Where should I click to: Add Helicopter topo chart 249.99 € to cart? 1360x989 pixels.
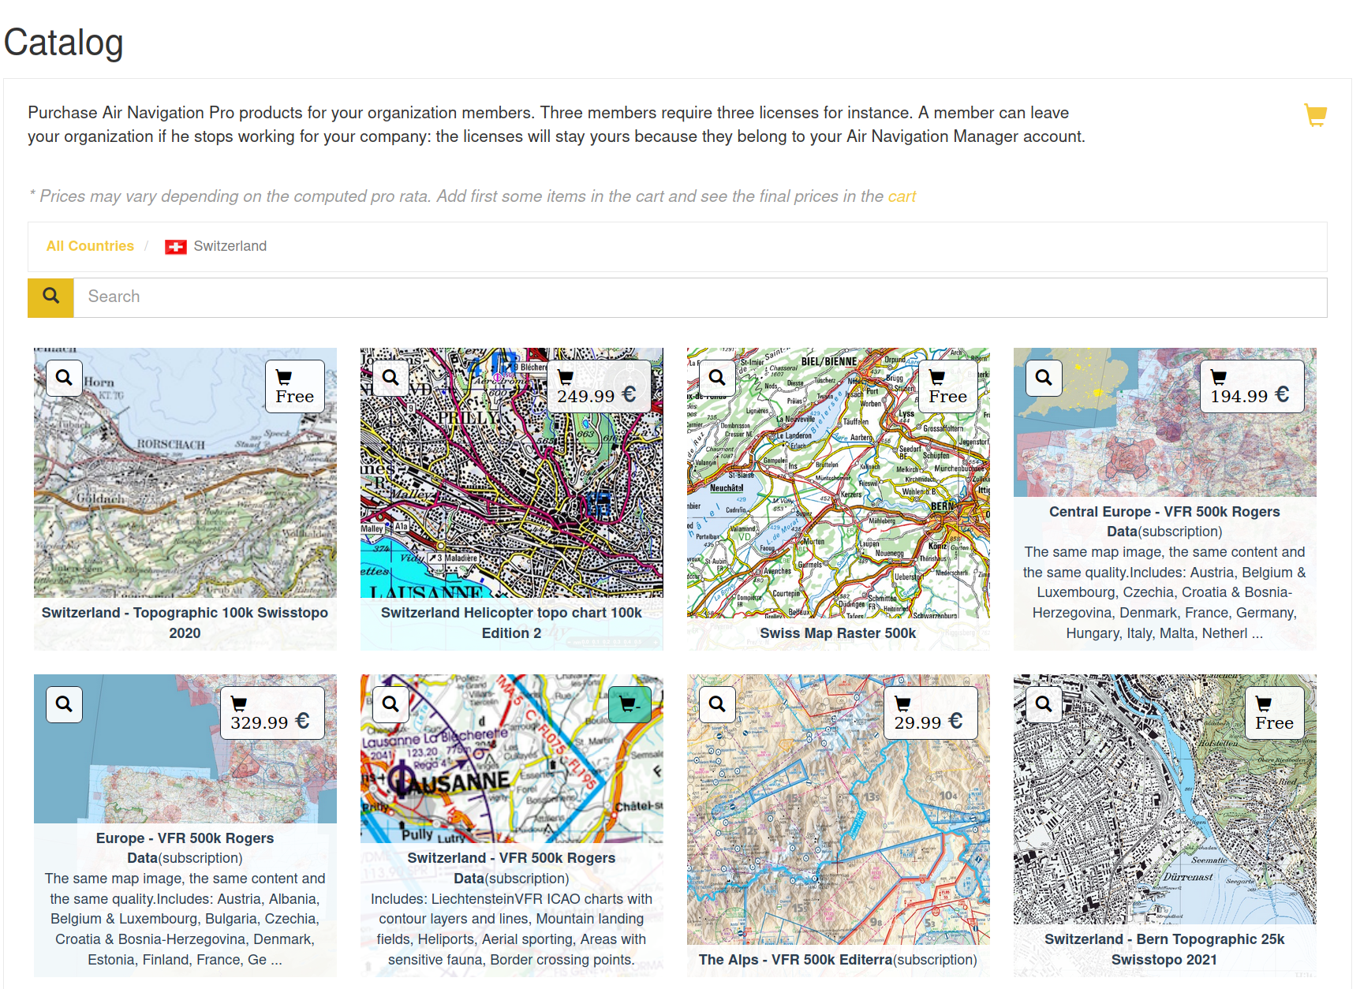click(x=600, y=386)
